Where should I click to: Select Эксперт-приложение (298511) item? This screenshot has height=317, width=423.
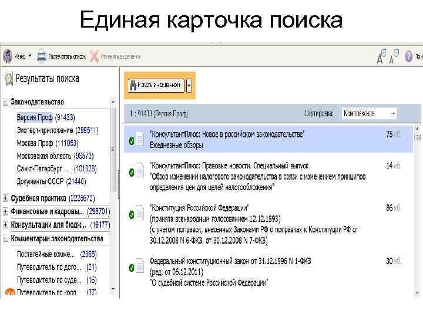tap(58, 130)
